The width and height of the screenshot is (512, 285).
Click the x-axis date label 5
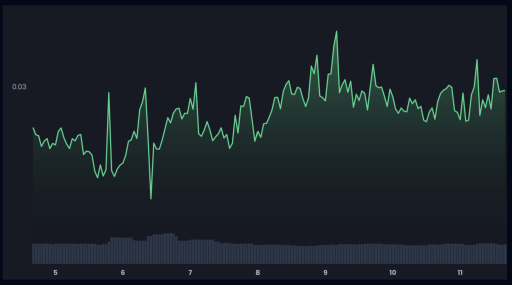pos(55,272)
